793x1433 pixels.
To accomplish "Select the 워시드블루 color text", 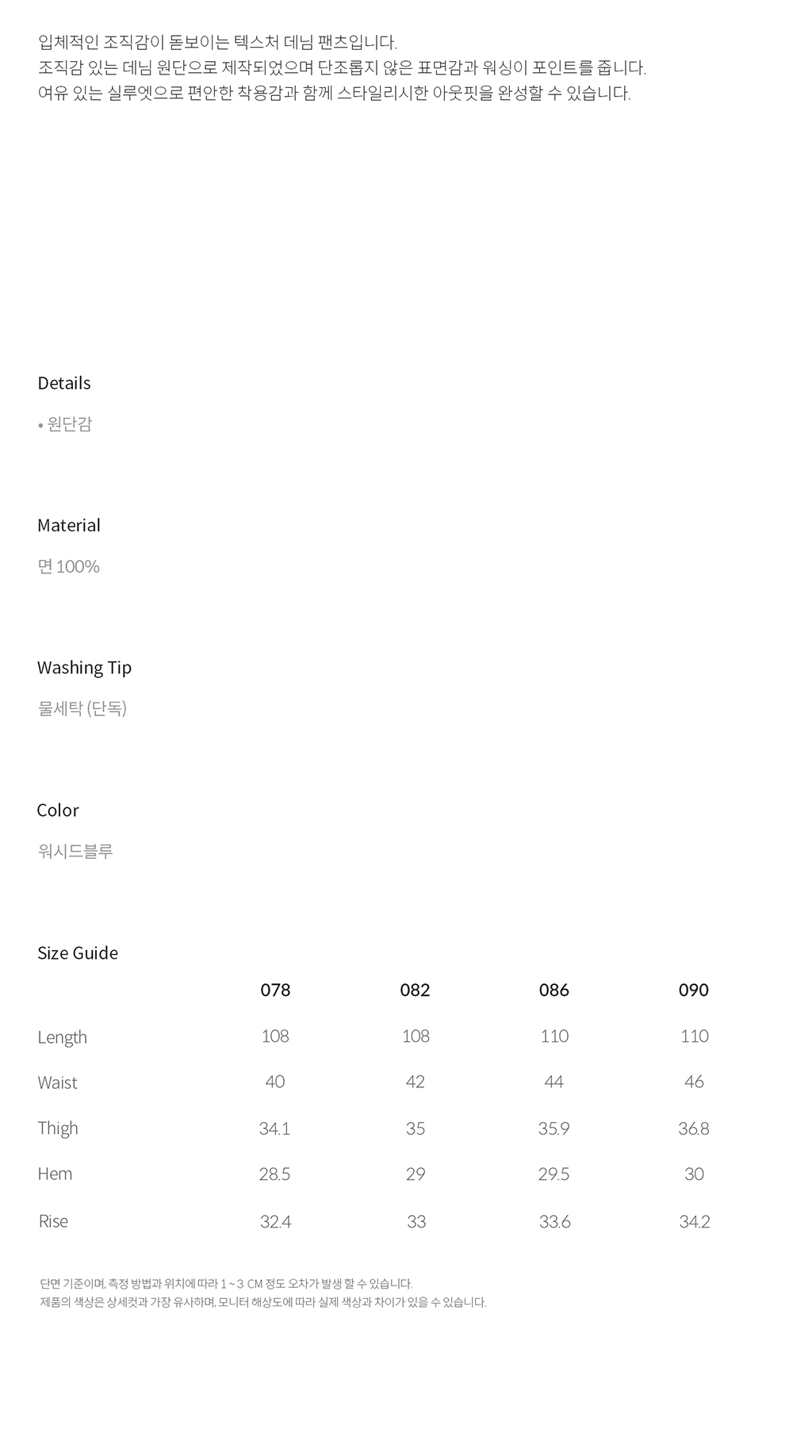I will click(x=75, y=851).
